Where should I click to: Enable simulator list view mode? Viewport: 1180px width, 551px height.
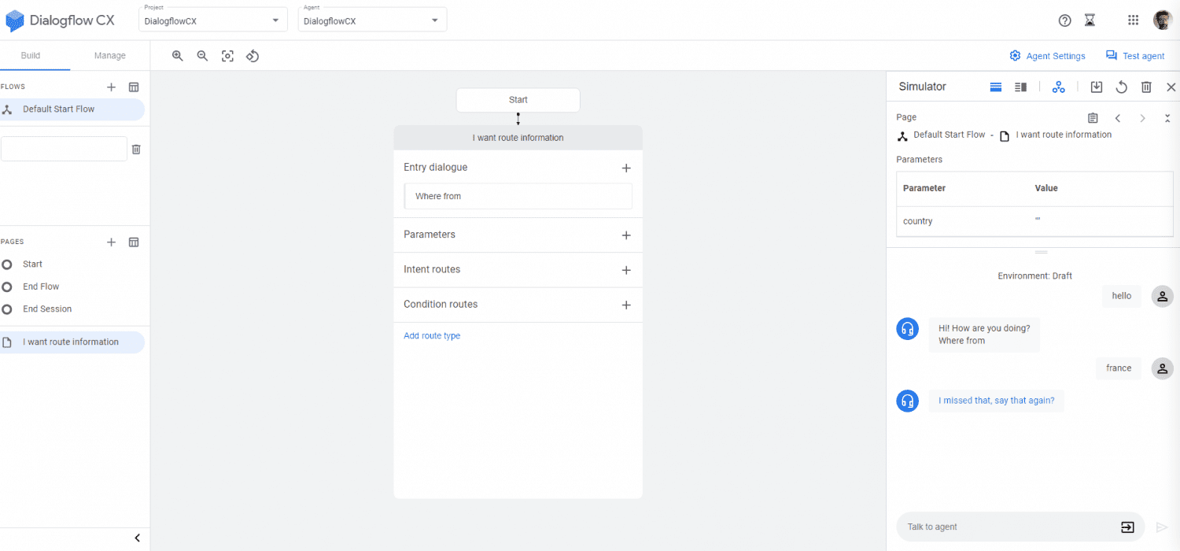pos(996,87)
